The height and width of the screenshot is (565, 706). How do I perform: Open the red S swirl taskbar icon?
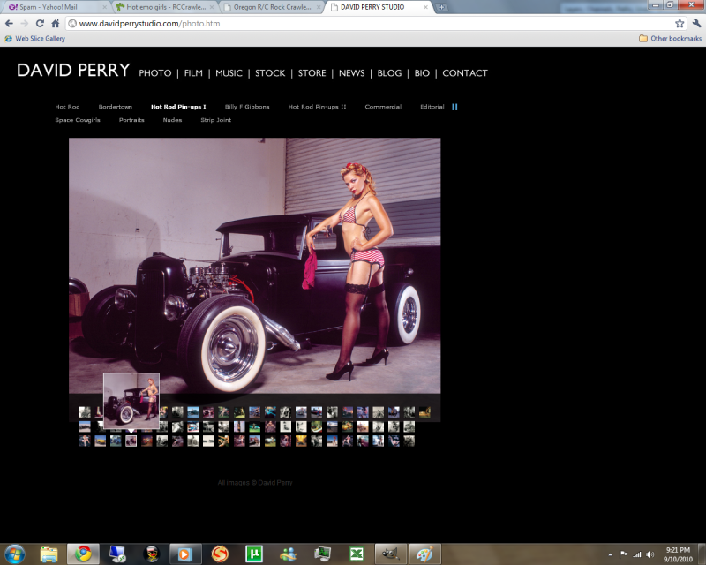[x=220, y=554]
